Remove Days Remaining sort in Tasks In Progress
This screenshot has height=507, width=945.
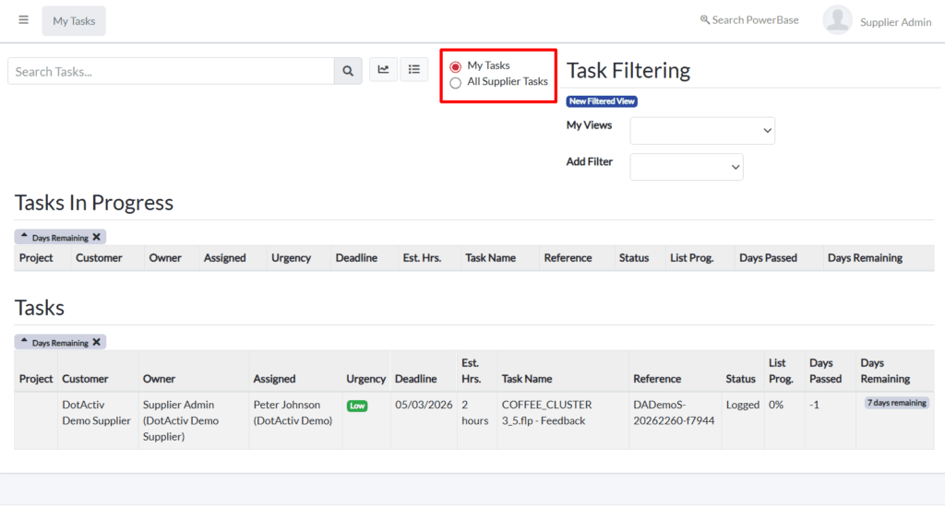point(96,237)
